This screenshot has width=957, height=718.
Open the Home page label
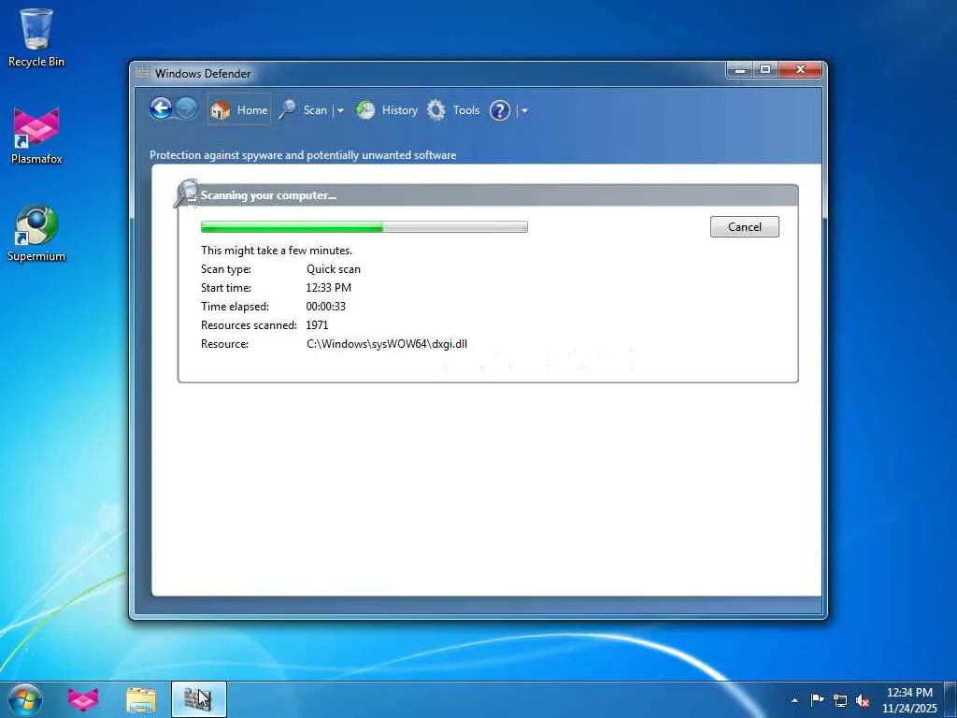(x=252, y=110)
